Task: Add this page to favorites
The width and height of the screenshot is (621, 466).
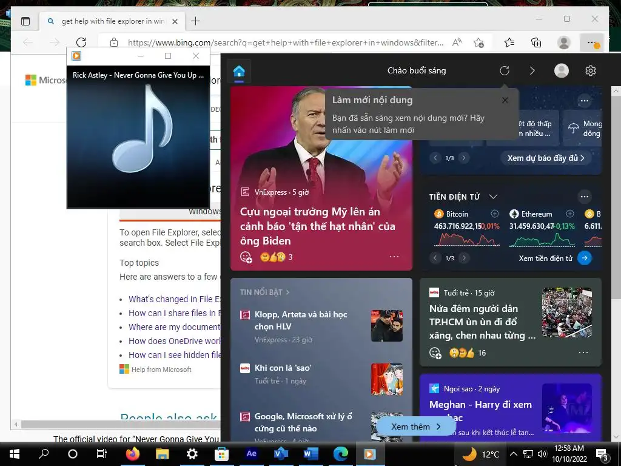Action: tap(479, 42)
